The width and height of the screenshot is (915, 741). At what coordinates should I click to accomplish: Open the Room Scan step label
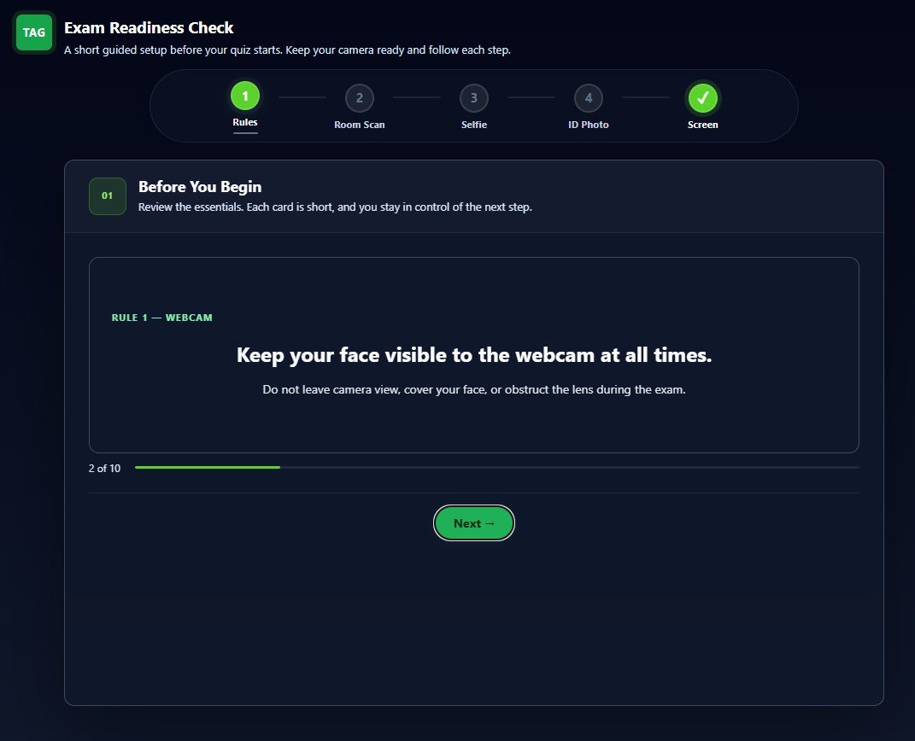click(x=360, y=125)
